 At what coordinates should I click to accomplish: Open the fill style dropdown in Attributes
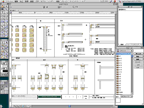(5, 64)
